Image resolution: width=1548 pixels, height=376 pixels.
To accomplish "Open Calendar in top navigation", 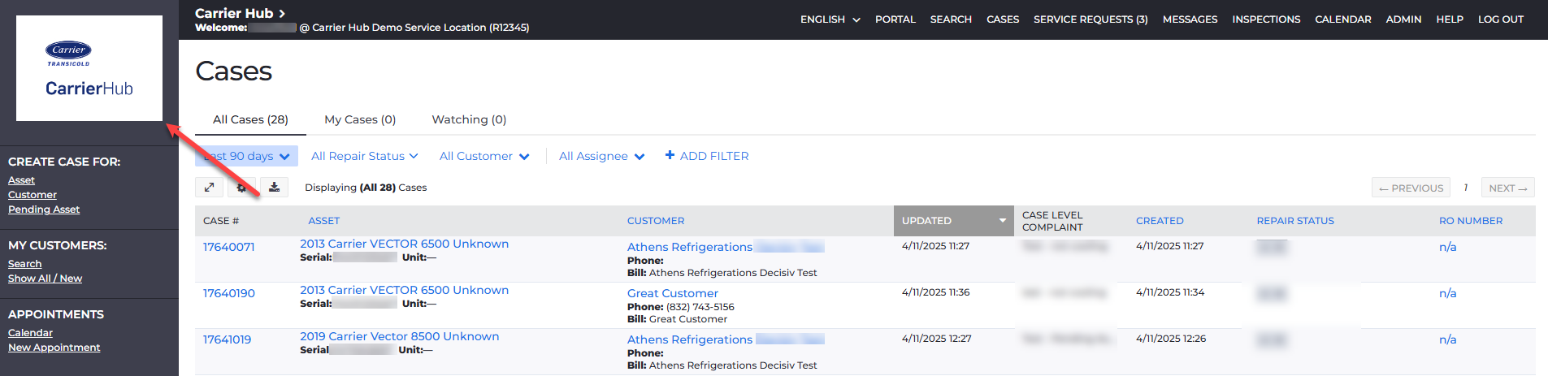I will click(x=1343, y=19).
